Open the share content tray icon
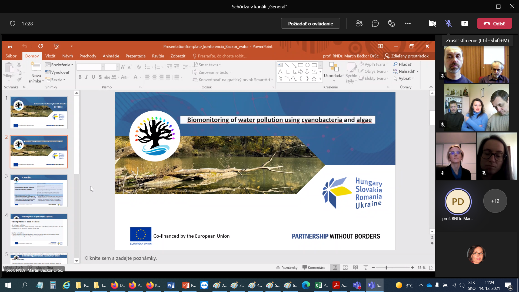 point(465,24)
